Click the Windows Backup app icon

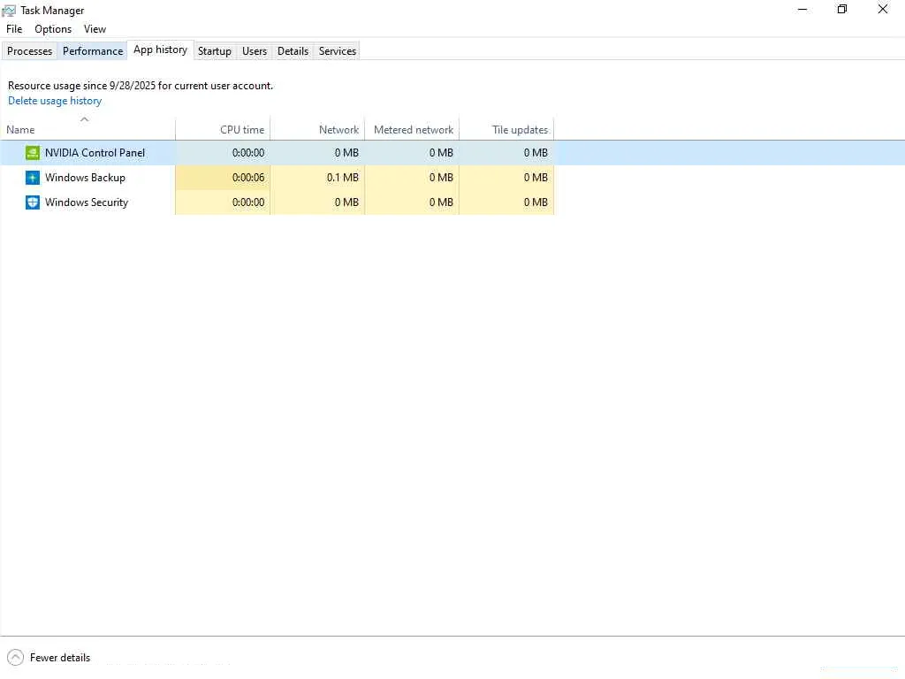pos(33,177)
